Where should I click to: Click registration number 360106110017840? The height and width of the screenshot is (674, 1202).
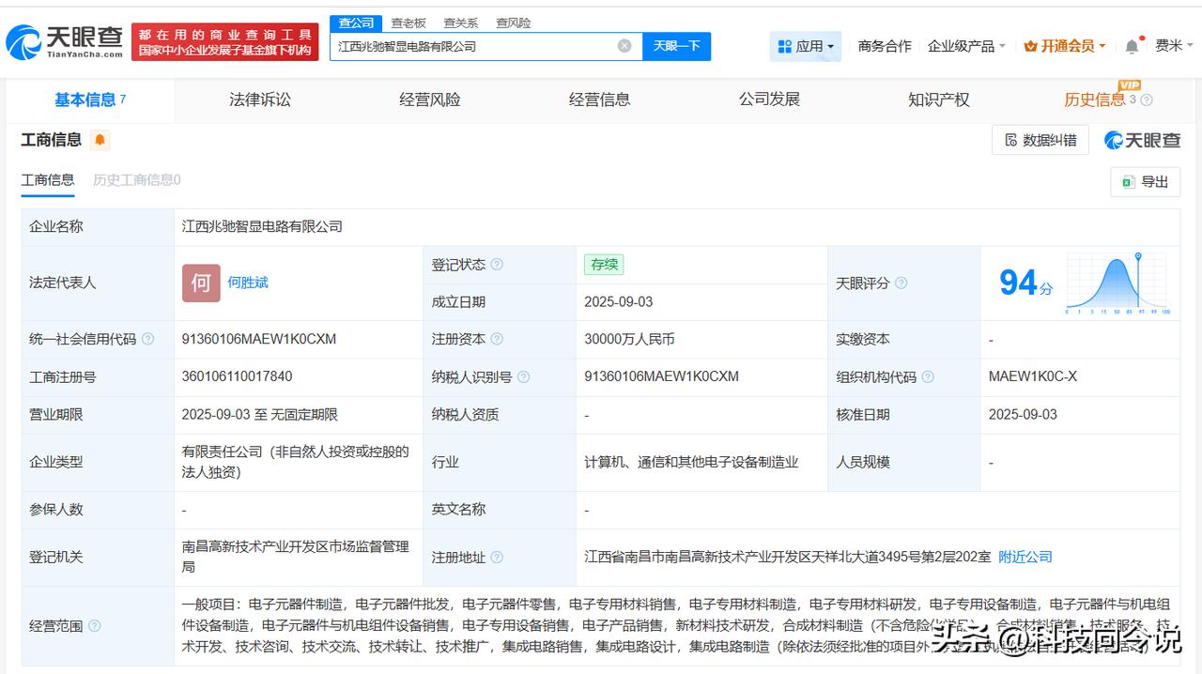pos(237,376)
